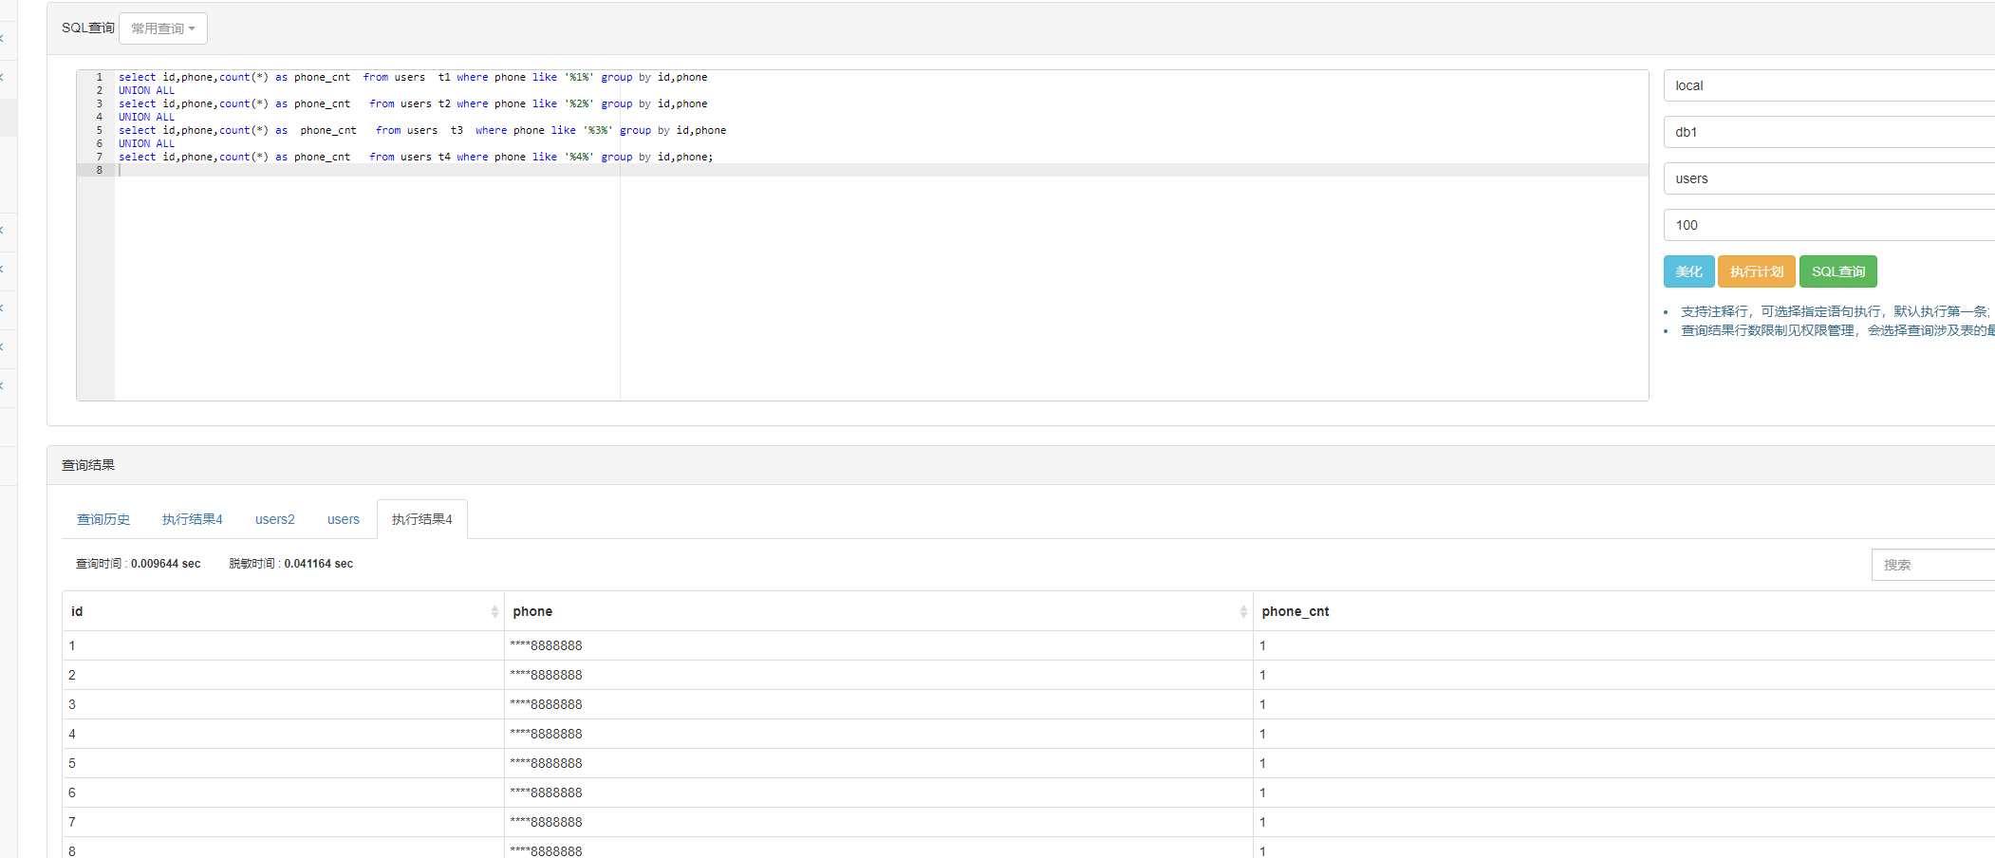Click the id column header
Image resolution: width=1995 pixels, height=858 pixels.
tap(283, 611)
